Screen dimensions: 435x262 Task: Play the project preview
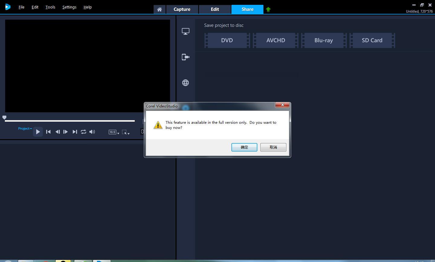tap(38, 132)
